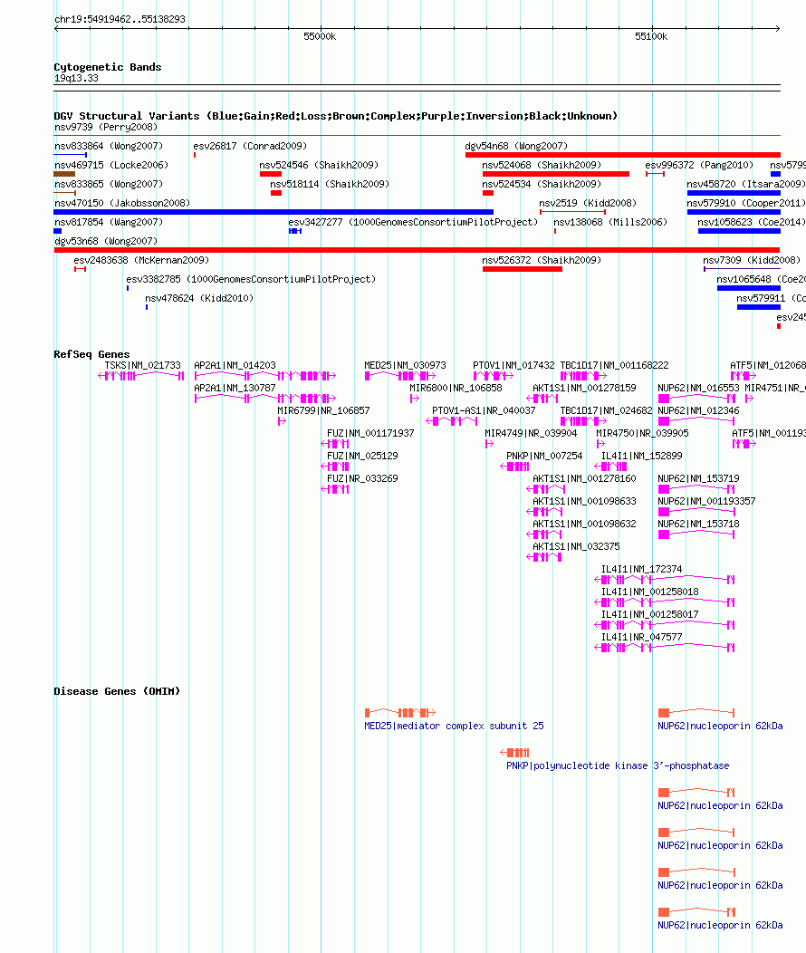The height and width of the screenshot is (953, 806).
Task: Click the 55000k ruler position label
Action: tap(320, 36)
